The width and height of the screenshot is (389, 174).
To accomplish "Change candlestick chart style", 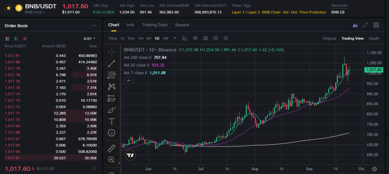I will coord(195,38).
